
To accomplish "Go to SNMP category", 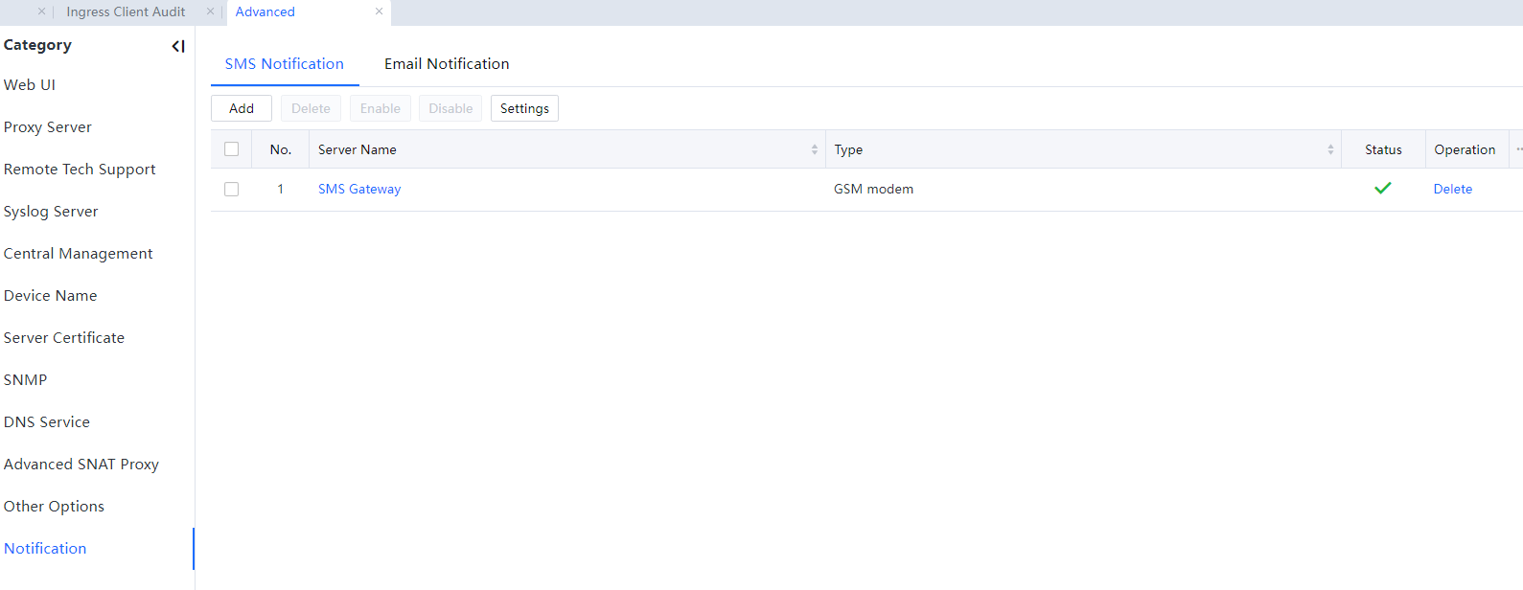I will 26,380.
